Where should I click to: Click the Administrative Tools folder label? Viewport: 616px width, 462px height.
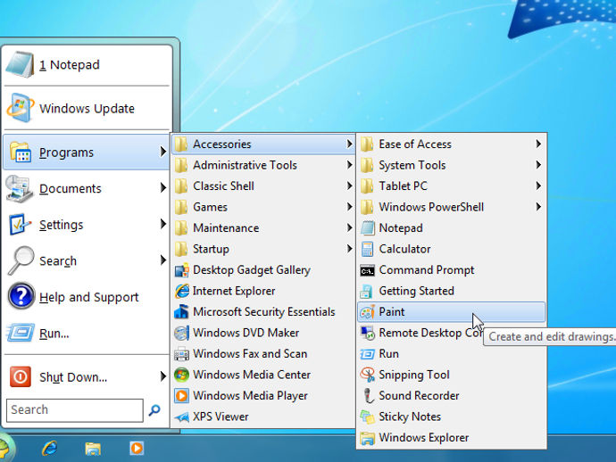245,165
